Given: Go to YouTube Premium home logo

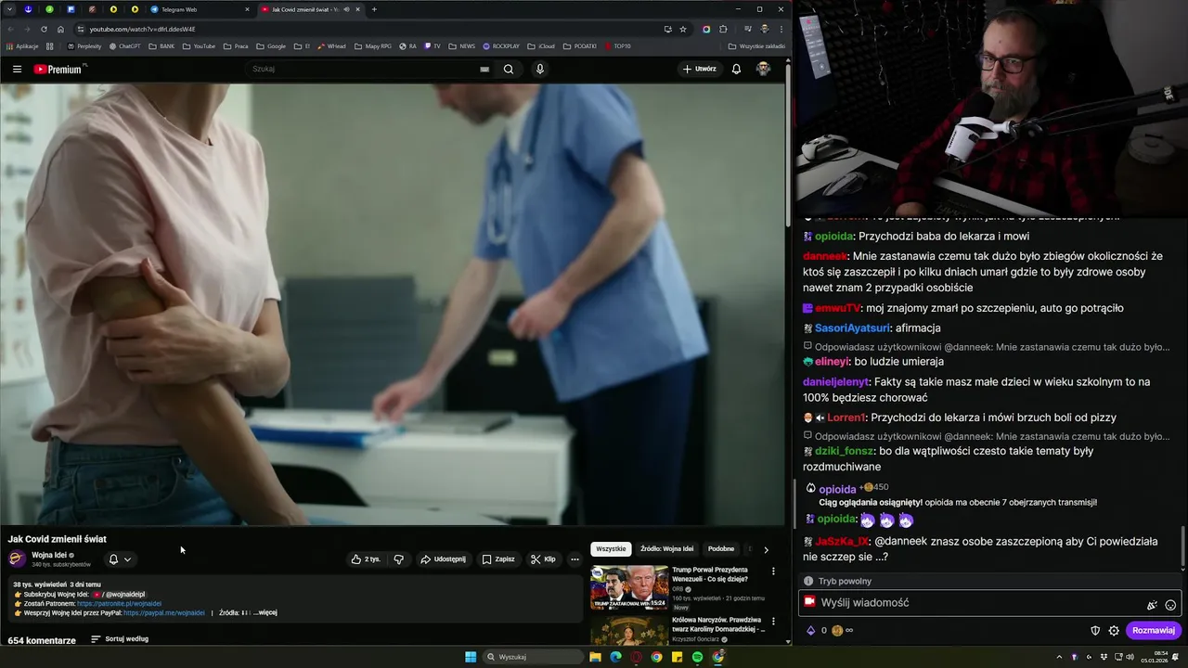Looking at the screenshot, I should point(59,69).
